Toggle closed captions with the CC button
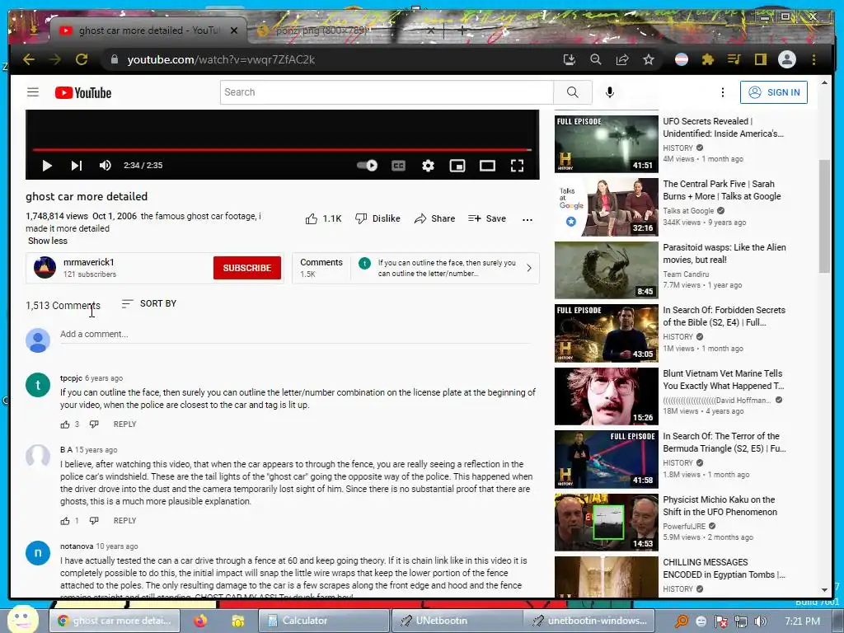 click(398, 165)
